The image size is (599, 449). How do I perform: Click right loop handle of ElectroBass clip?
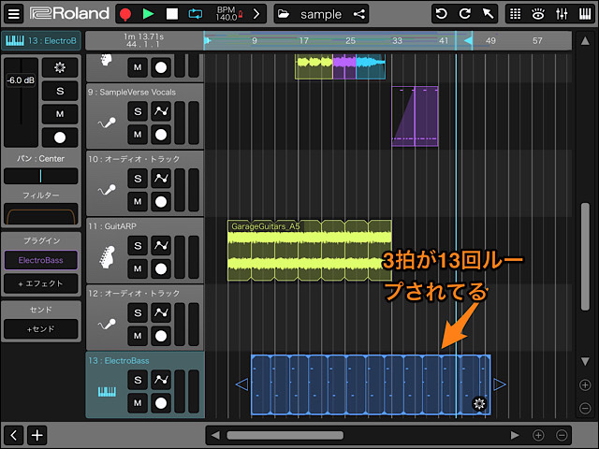pos(500,384)
